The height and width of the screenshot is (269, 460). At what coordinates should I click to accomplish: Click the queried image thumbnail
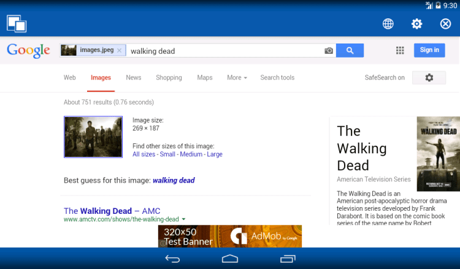click(x=93, y=137)
